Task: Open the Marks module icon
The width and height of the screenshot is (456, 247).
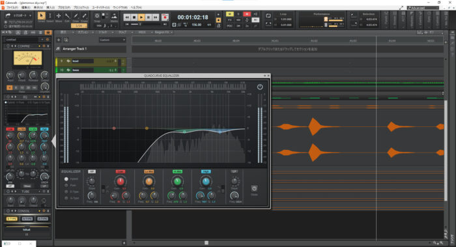Action: pyautogui.click(x=114, y=16)
